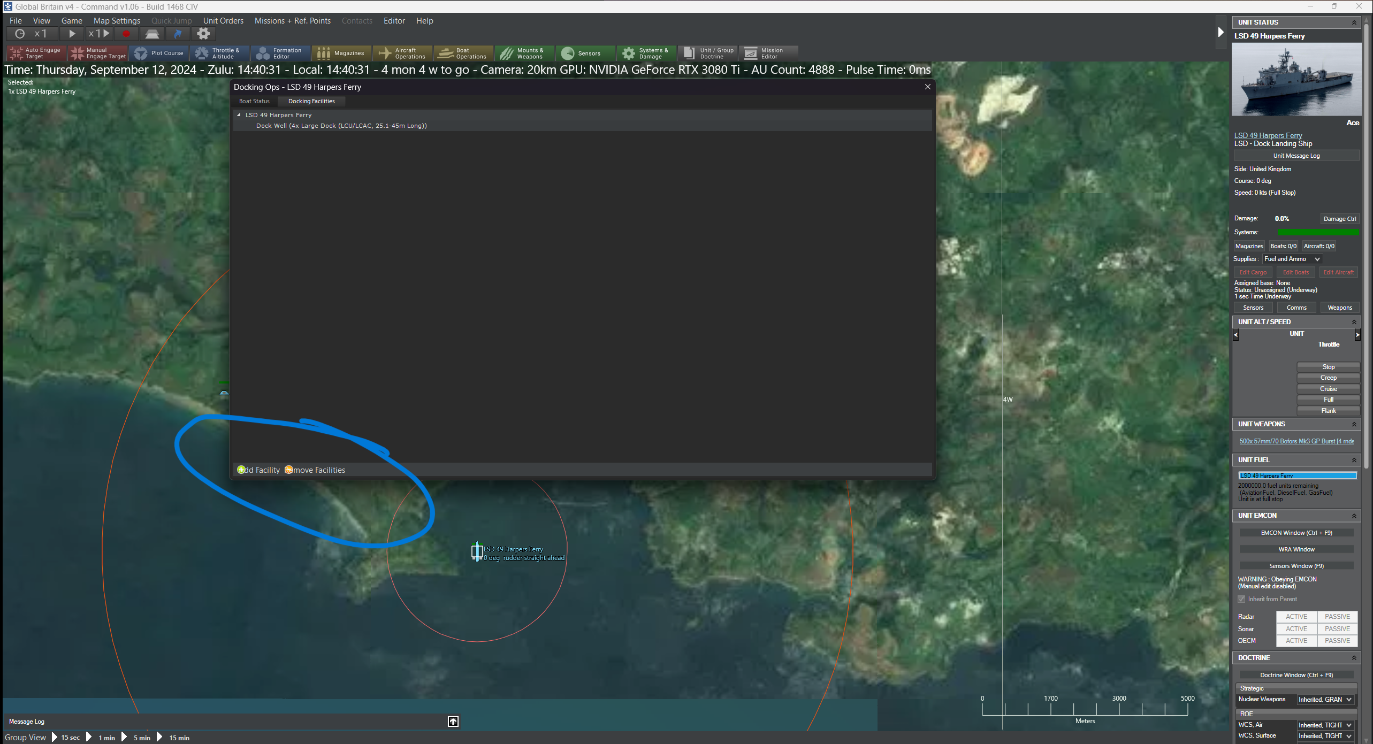Click the Remove Facilities button
Screen dimensions: 1373x744
tap(315, 470)
